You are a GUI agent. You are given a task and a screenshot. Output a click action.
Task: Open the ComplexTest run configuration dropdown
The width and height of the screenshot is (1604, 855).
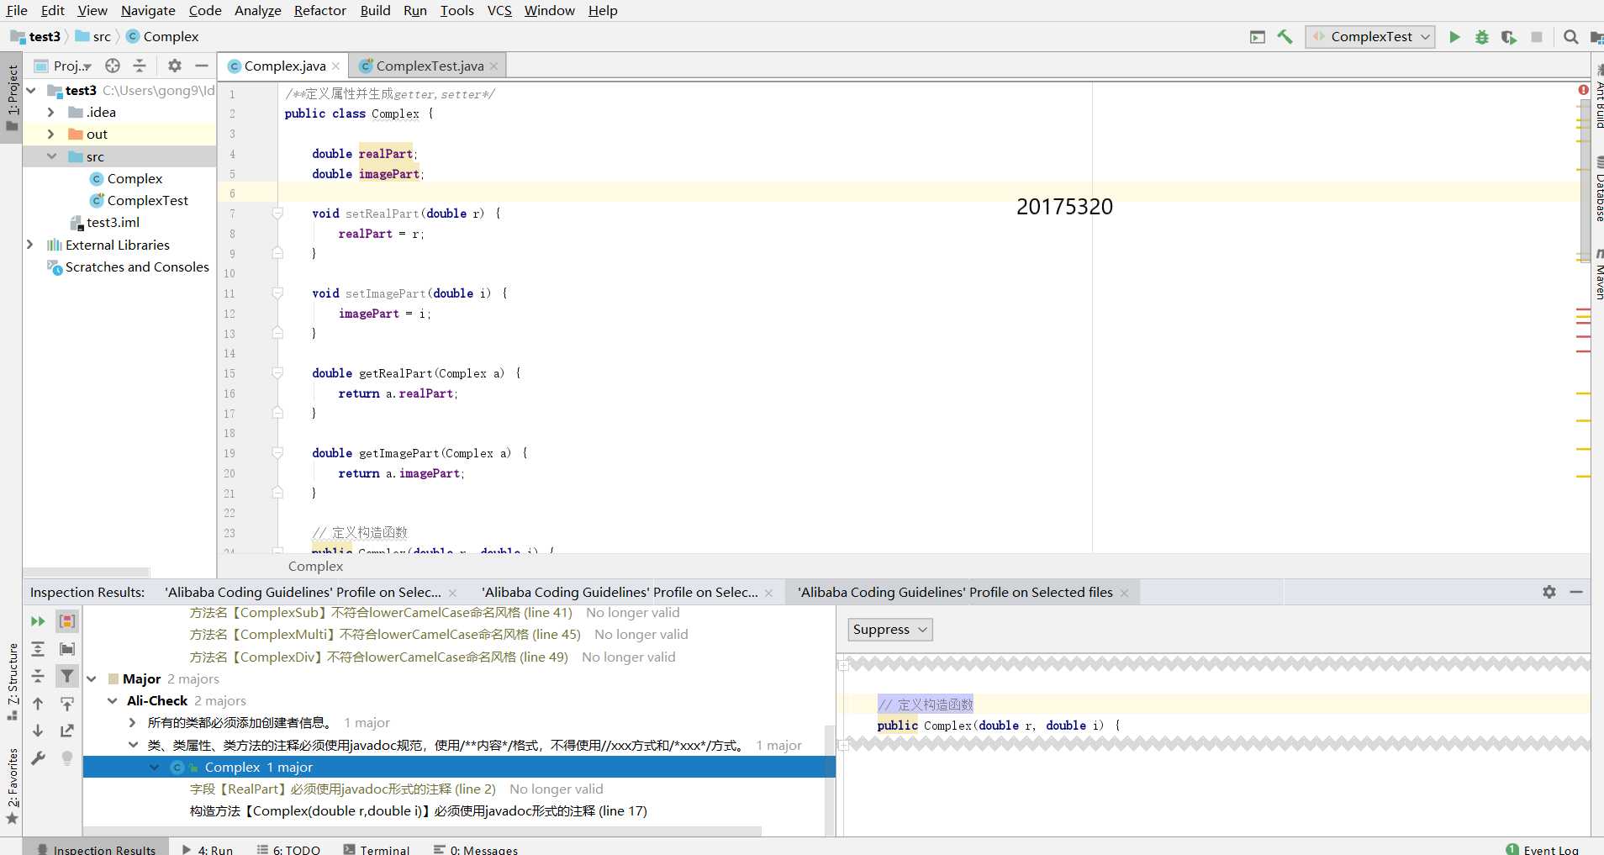click(1370, 37)
